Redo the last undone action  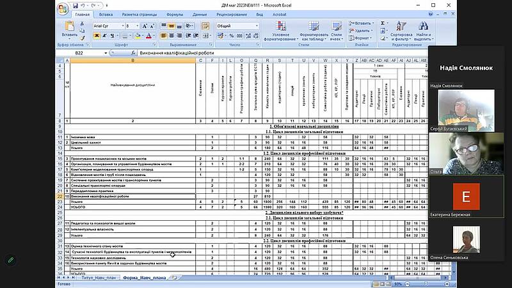[93, 6]
